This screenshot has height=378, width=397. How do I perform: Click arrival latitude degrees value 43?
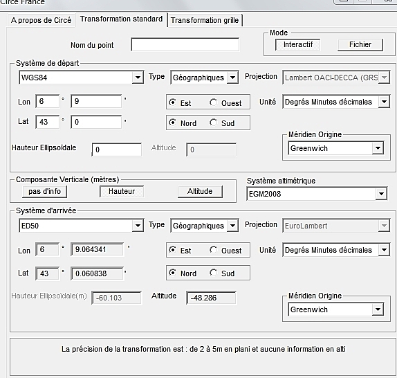(47, 273)
